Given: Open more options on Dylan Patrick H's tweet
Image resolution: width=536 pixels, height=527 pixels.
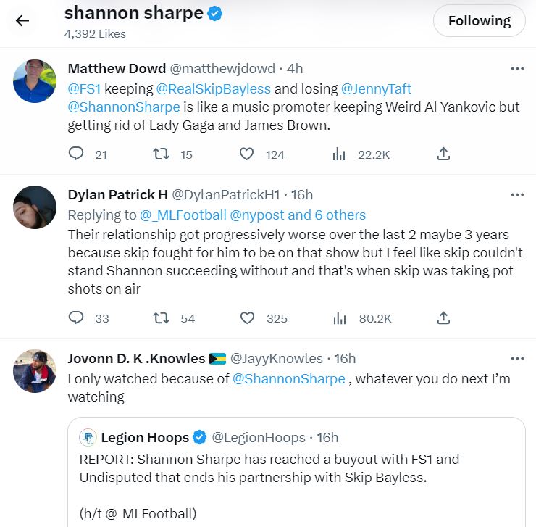Looking at the screenshot, I should pyautogui.click(x=517, y=194).
